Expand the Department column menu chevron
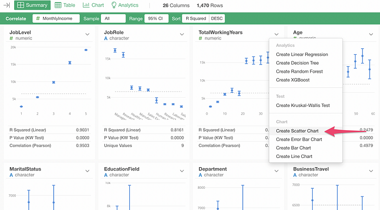The width and height of the screenshot is (380, 210). (276, 171)
